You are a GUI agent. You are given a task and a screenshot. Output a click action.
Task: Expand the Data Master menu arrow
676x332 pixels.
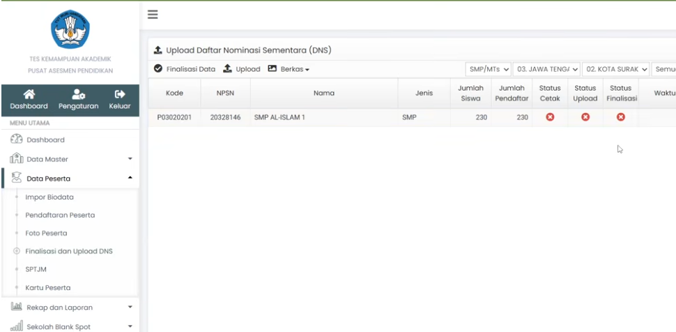[x=130, y=158]
